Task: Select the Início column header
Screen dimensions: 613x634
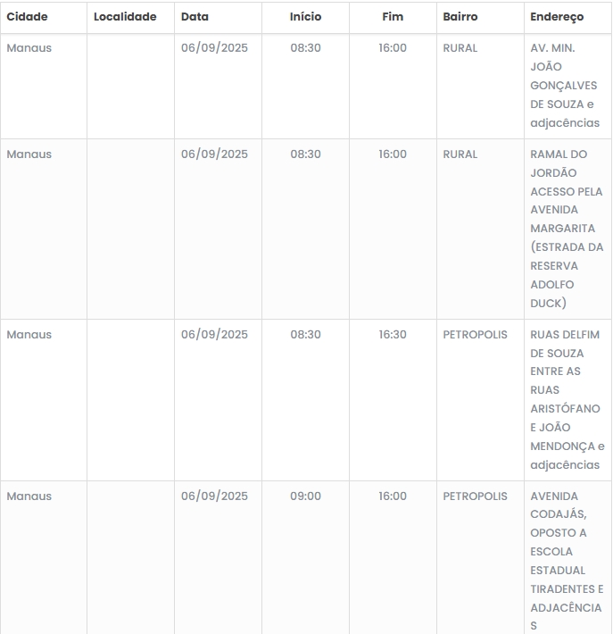Action: (305, 17)
